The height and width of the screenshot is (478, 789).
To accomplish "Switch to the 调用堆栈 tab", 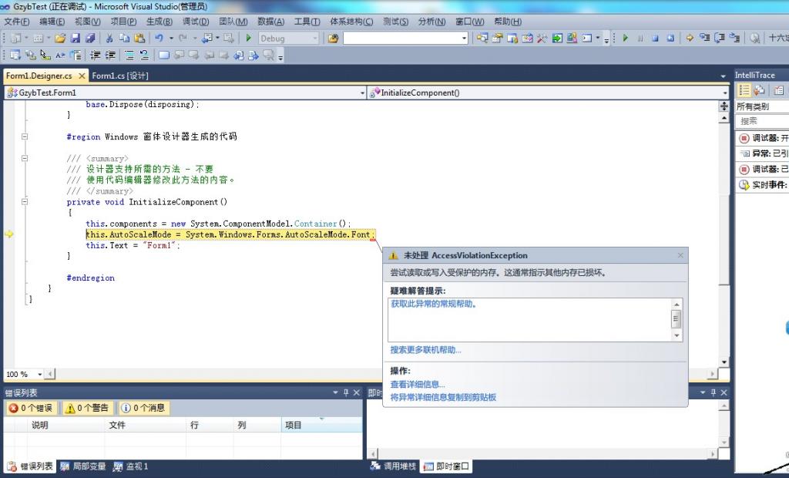I will pyautogui.click(x=394, y=466).
